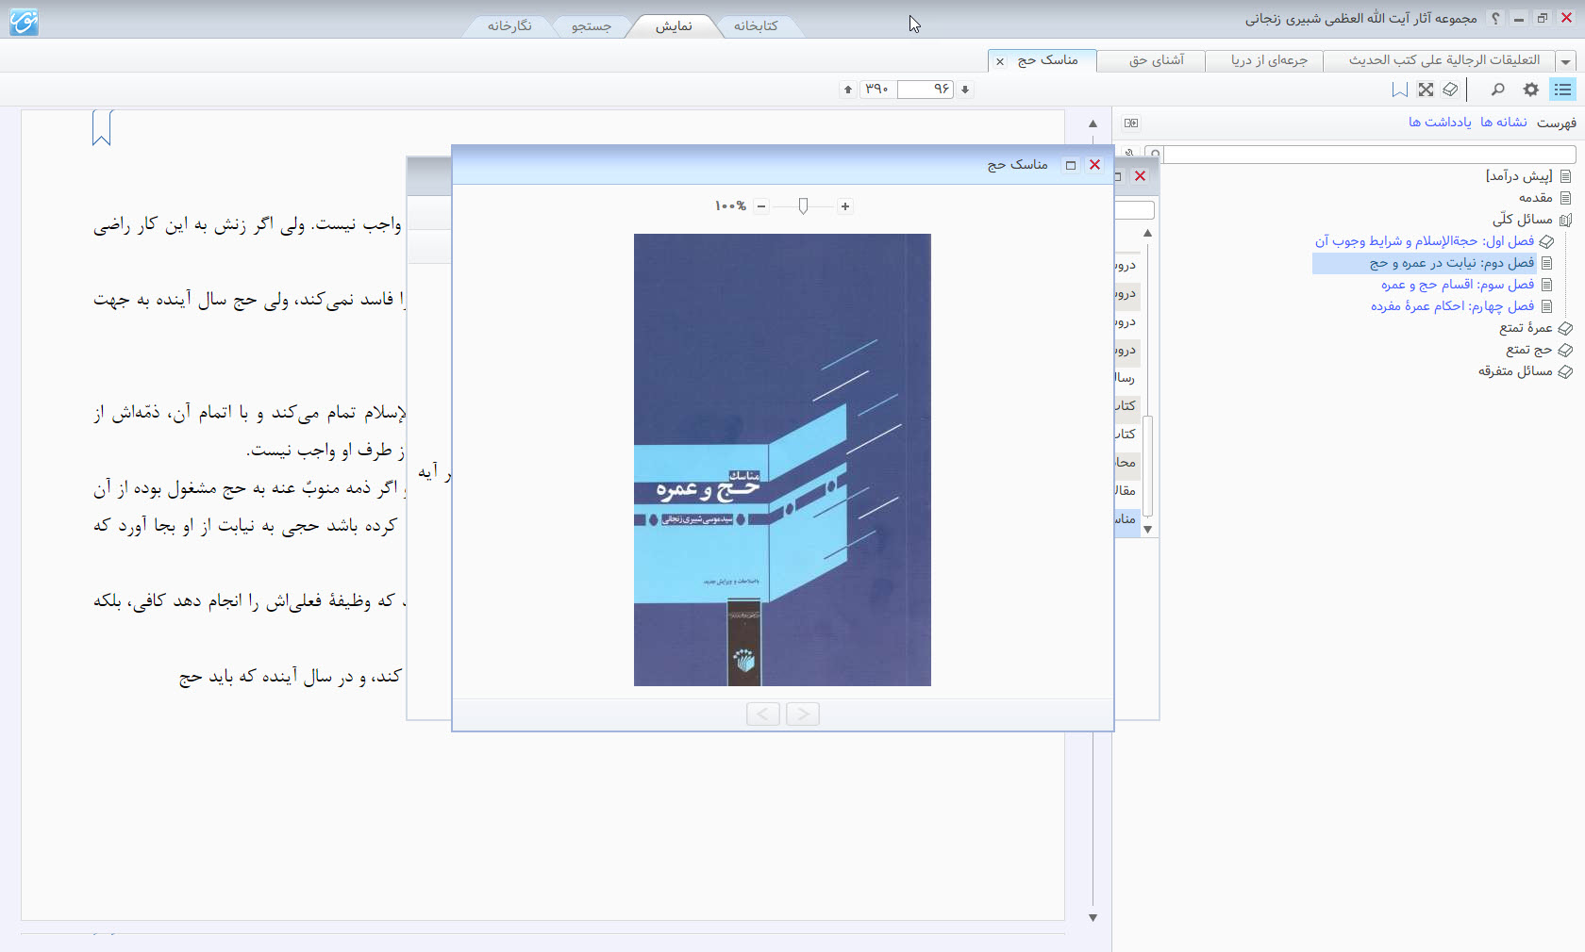Maximize the مناسک حج cover dialog
The image size is (1585, 952).
coord(1071,165)
